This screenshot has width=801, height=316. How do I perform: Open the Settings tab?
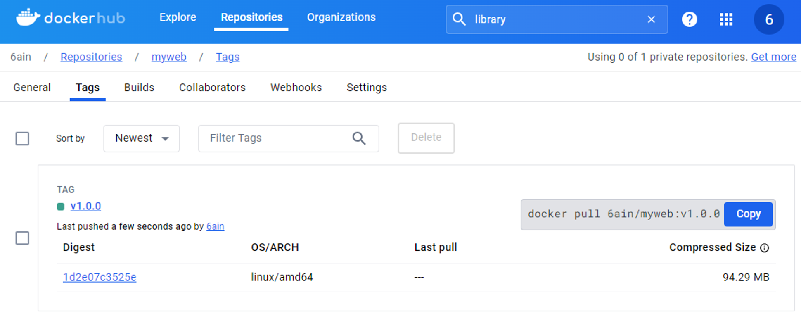tap(367, 88)
